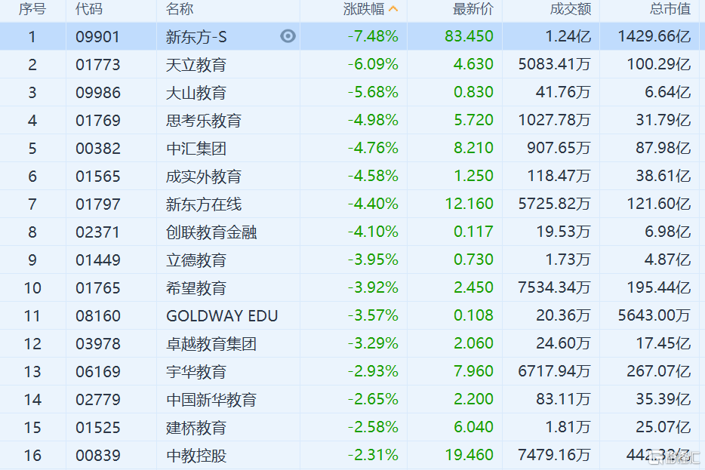
Task: Click on GOLDWAY EDU stock name
Action: pos(222,316)
